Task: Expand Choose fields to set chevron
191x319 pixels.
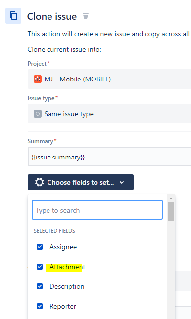Action: (122, 182)
